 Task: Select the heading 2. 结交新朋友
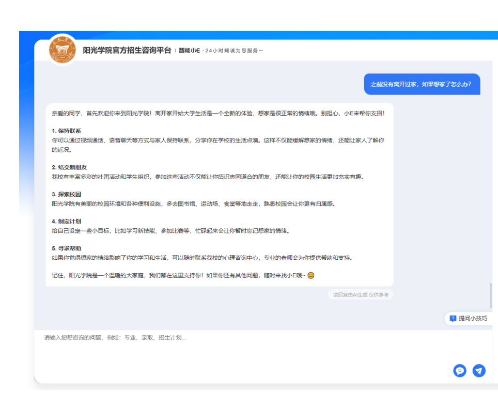70,168
